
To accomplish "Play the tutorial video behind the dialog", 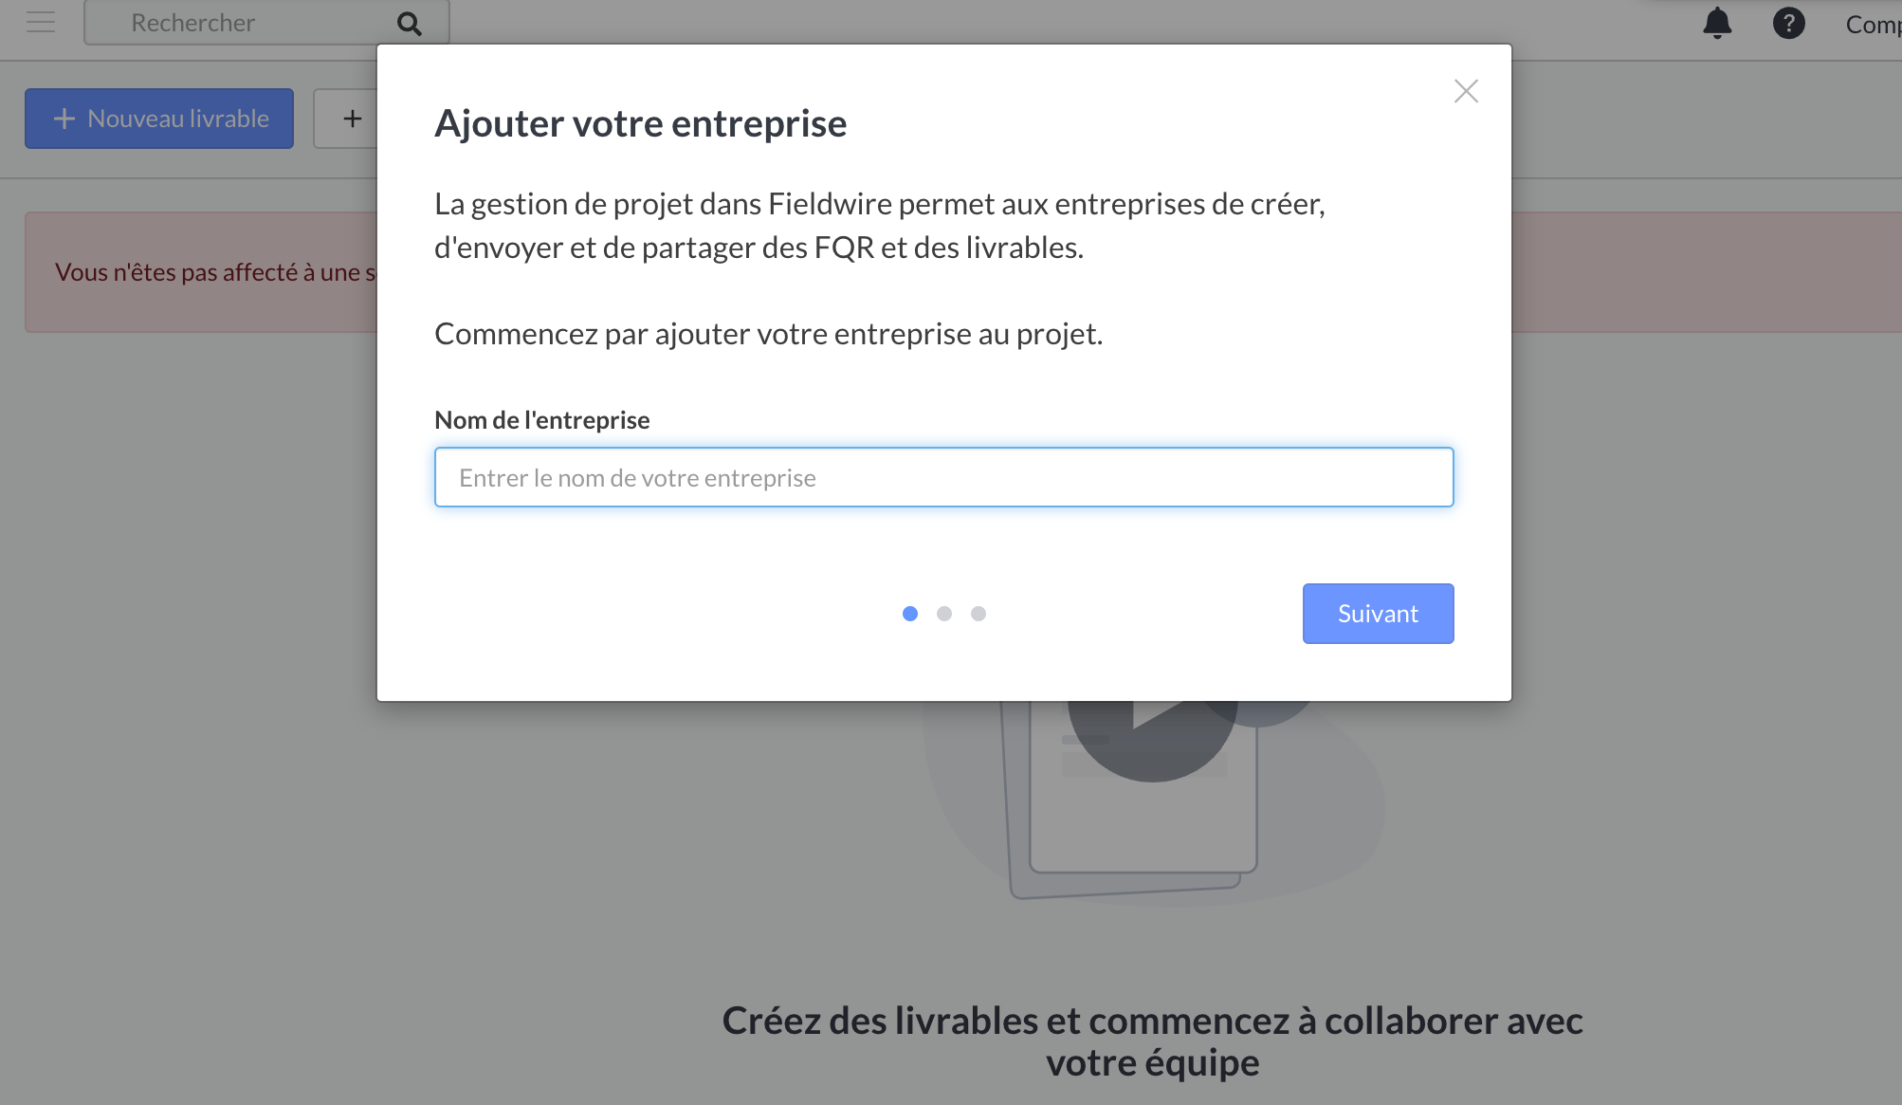I will click(x=1152, y=730).
